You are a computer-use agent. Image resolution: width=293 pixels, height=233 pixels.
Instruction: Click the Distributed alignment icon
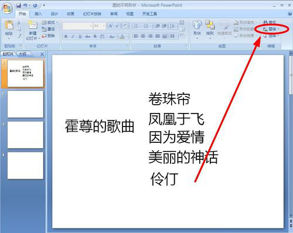165,36
